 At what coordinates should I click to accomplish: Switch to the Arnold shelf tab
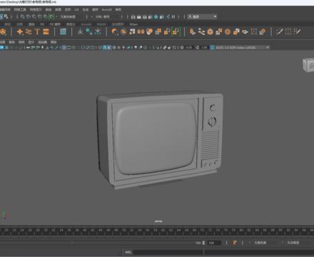click(86, 24)
